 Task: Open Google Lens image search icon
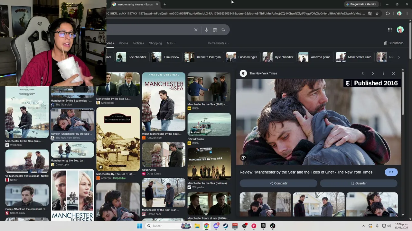215,30
